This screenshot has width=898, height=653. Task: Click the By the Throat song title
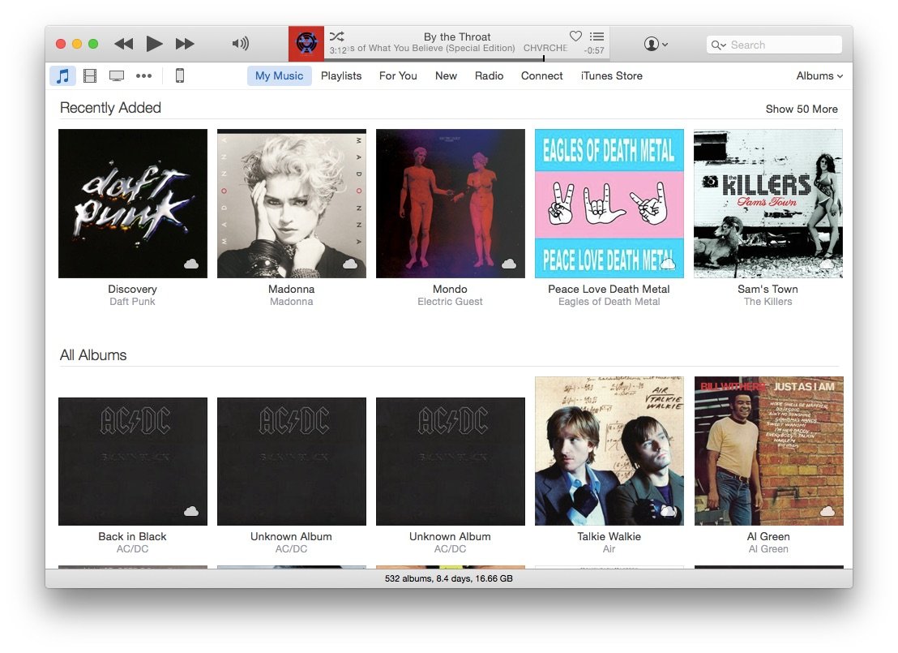pos(457,37)
